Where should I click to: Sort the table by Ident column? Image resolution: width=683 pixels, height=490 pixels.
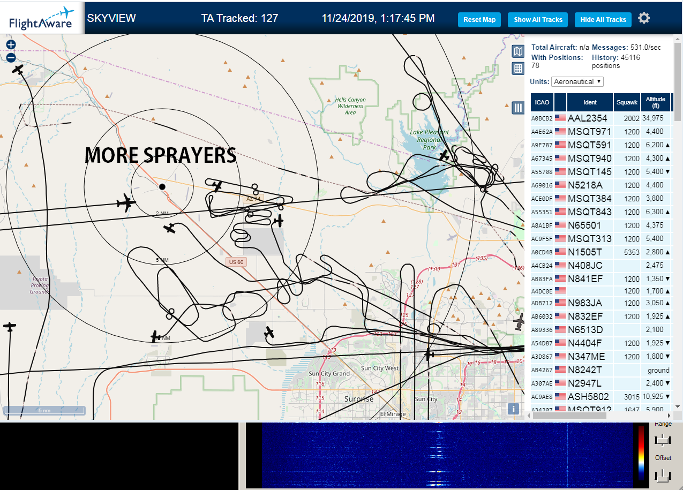(x=590, y=102)
